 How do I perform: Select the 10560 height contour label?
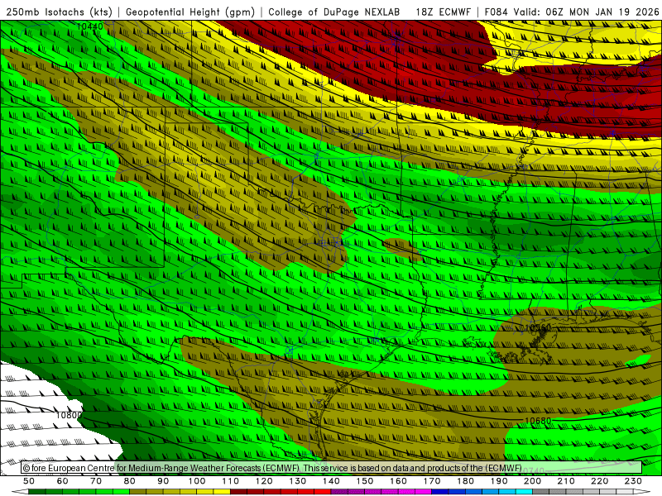(x=538, y=327)
